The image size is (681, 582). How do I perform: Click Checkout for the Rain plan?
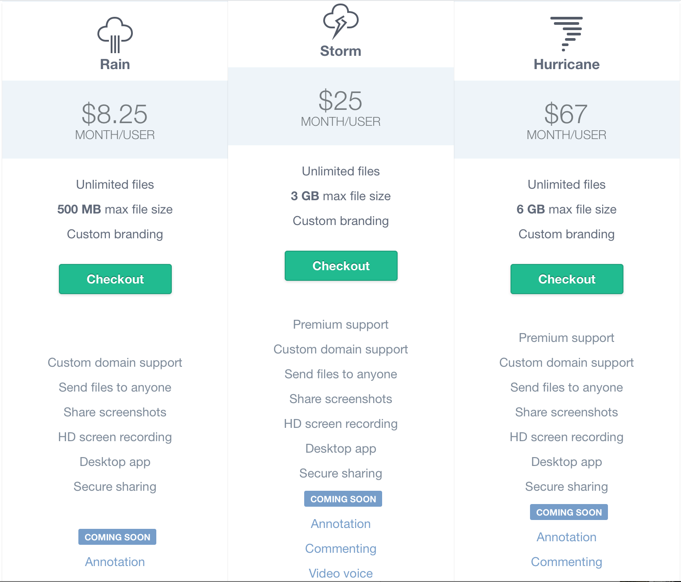(x=115, y=279)
